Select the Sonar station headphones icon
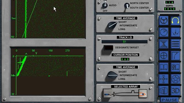 (175, 21)
